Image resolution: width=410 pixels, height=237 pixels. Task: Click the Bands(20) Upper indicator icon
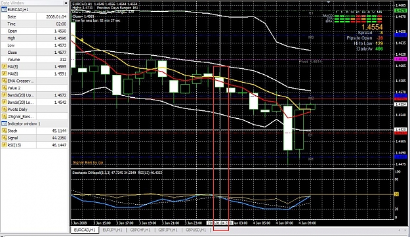click(4, 95)
